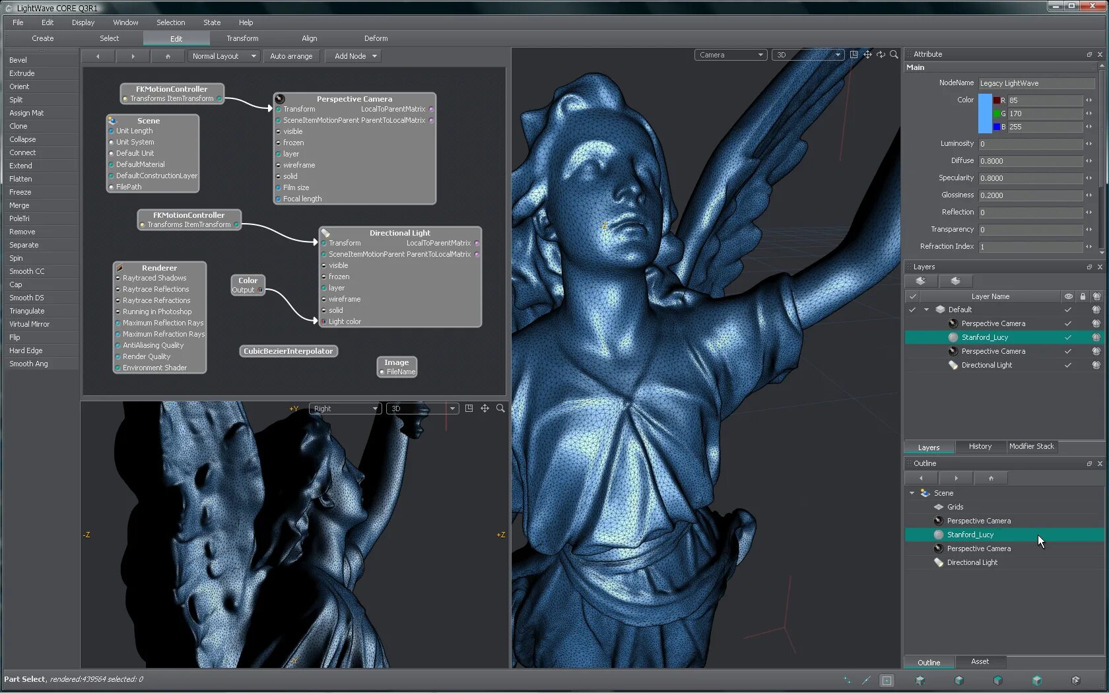This screenshot has width=1109, height=693.
Task: Click the zoom magnifier in the Right viewport
Action: pos(500,409)
